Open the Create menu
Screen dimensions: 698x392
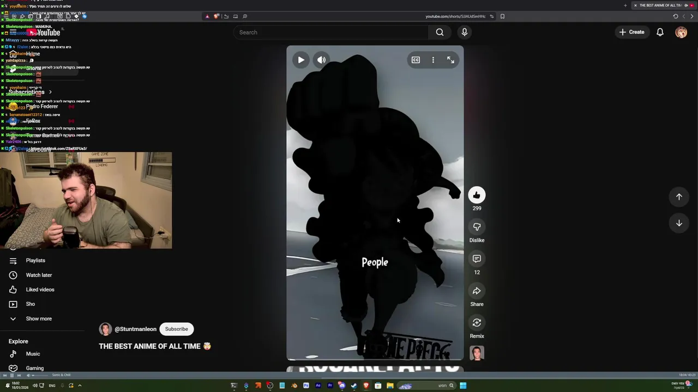click(631, 32)
